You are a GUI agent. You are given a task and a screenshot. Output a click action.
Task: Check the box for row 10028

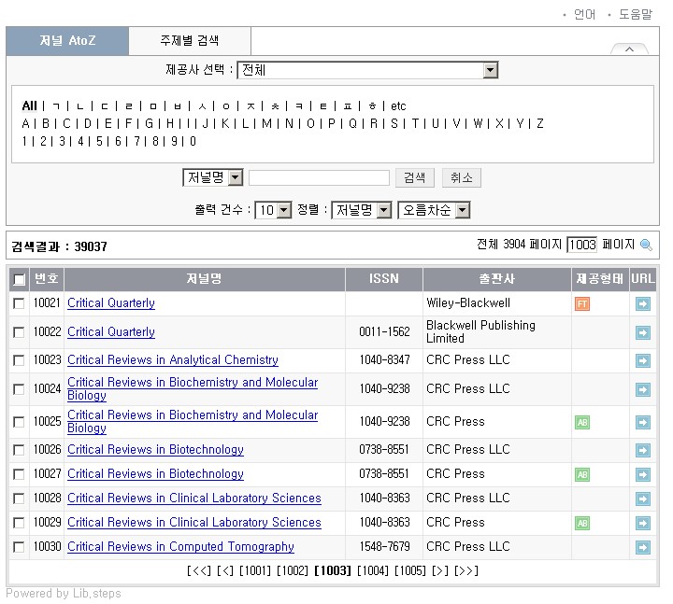(19, 499)
